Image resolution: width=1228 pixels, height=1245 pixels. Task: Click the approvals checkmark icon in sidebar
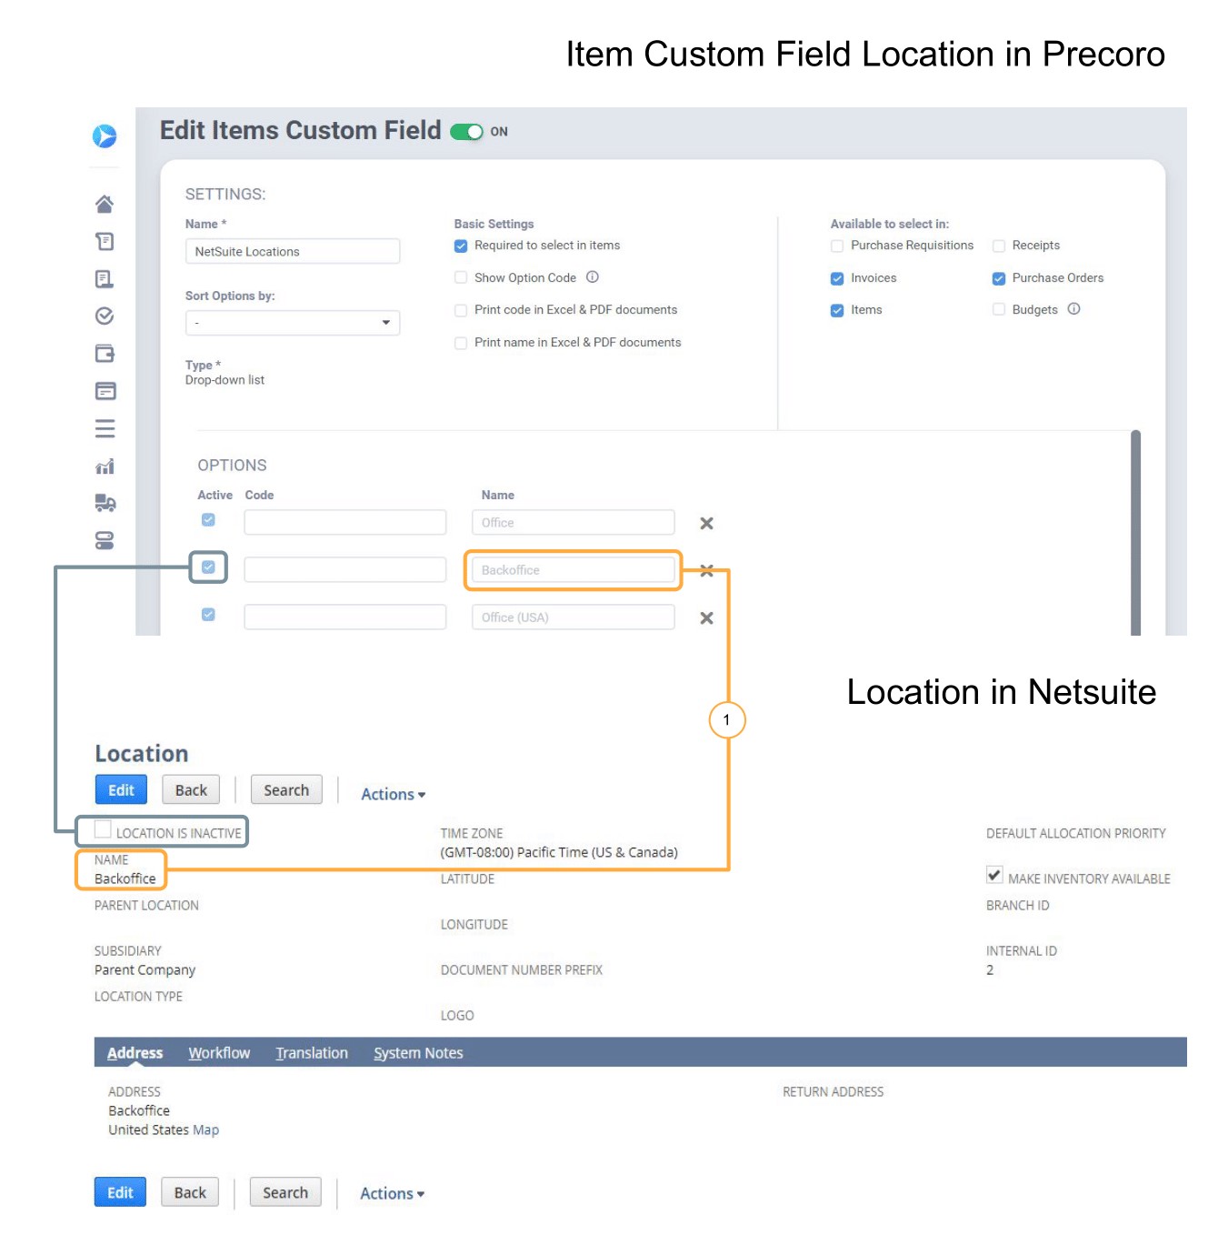(105, 316)
